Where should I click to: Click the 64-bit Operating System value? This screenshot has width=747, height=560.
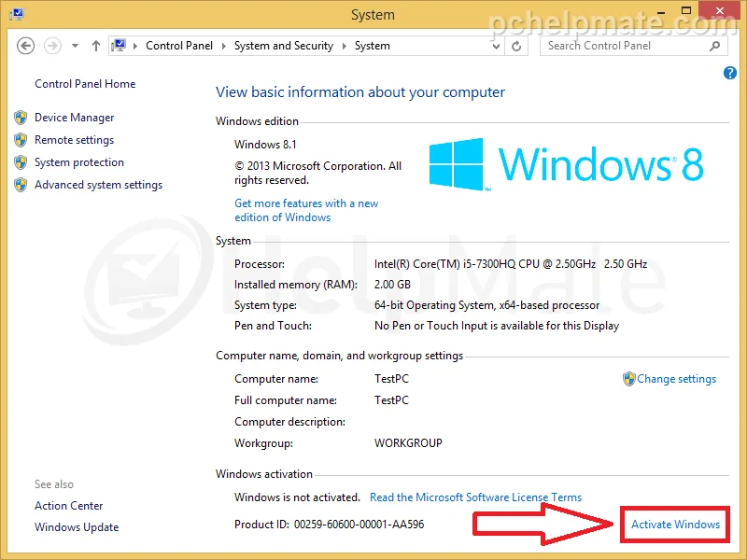[486, 305]
